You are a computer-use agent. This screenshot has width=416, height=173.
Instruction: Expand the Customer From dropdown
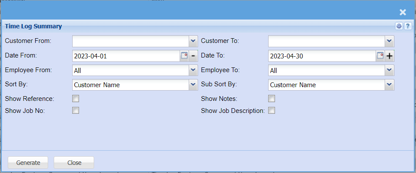click(193, 41)
